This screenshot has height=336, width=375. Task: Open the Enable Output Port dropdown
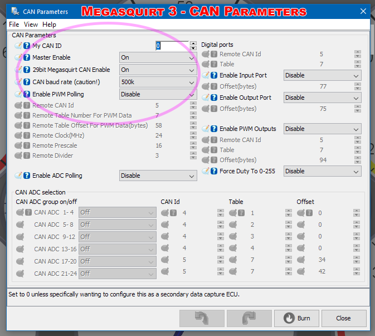click(x=323, y=98)
